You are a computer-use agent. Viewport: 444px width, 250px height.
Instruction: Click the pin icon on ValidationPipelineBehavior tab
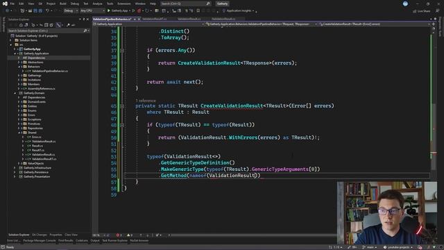(135, 19)
